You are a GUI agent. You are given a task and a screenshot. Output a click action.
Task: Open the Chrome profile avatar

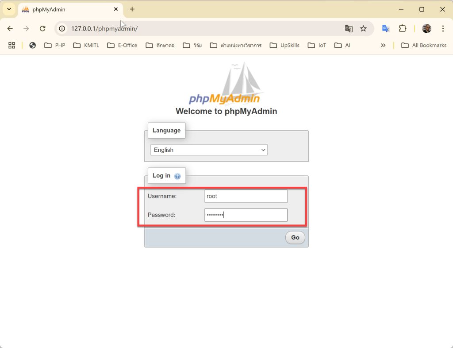(x=426, y=29)
